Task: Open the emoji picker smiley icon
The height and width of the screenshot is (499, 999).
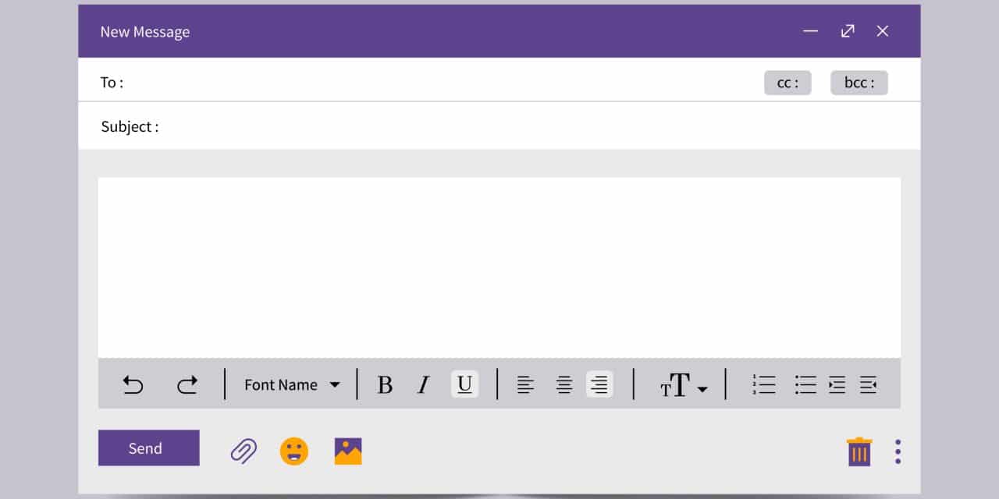Action: click(x=294, y=451)
